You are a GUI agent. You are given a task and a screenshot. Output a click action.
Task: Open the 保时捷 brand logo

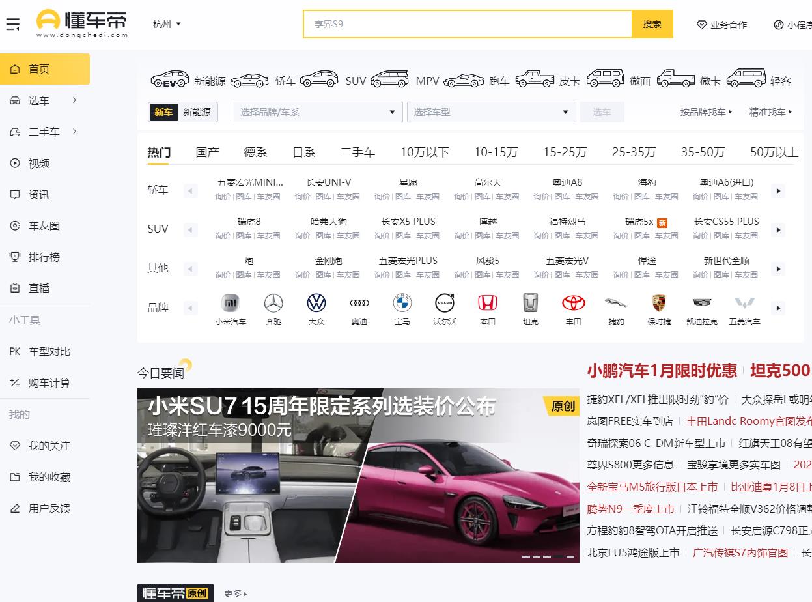[x=659, y=303]
